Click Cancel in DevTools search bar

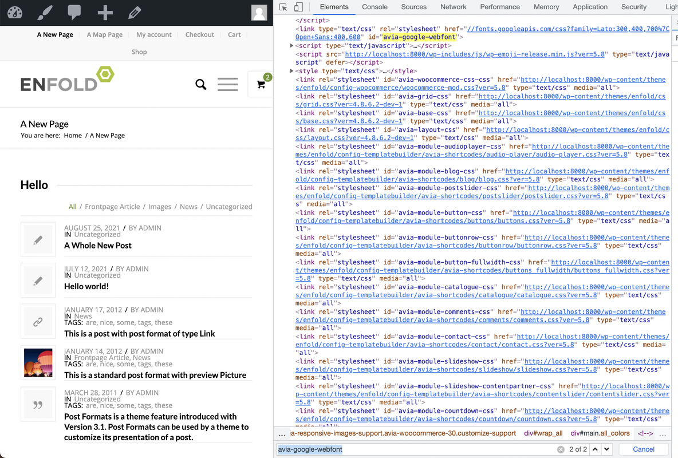coord(644,449)
